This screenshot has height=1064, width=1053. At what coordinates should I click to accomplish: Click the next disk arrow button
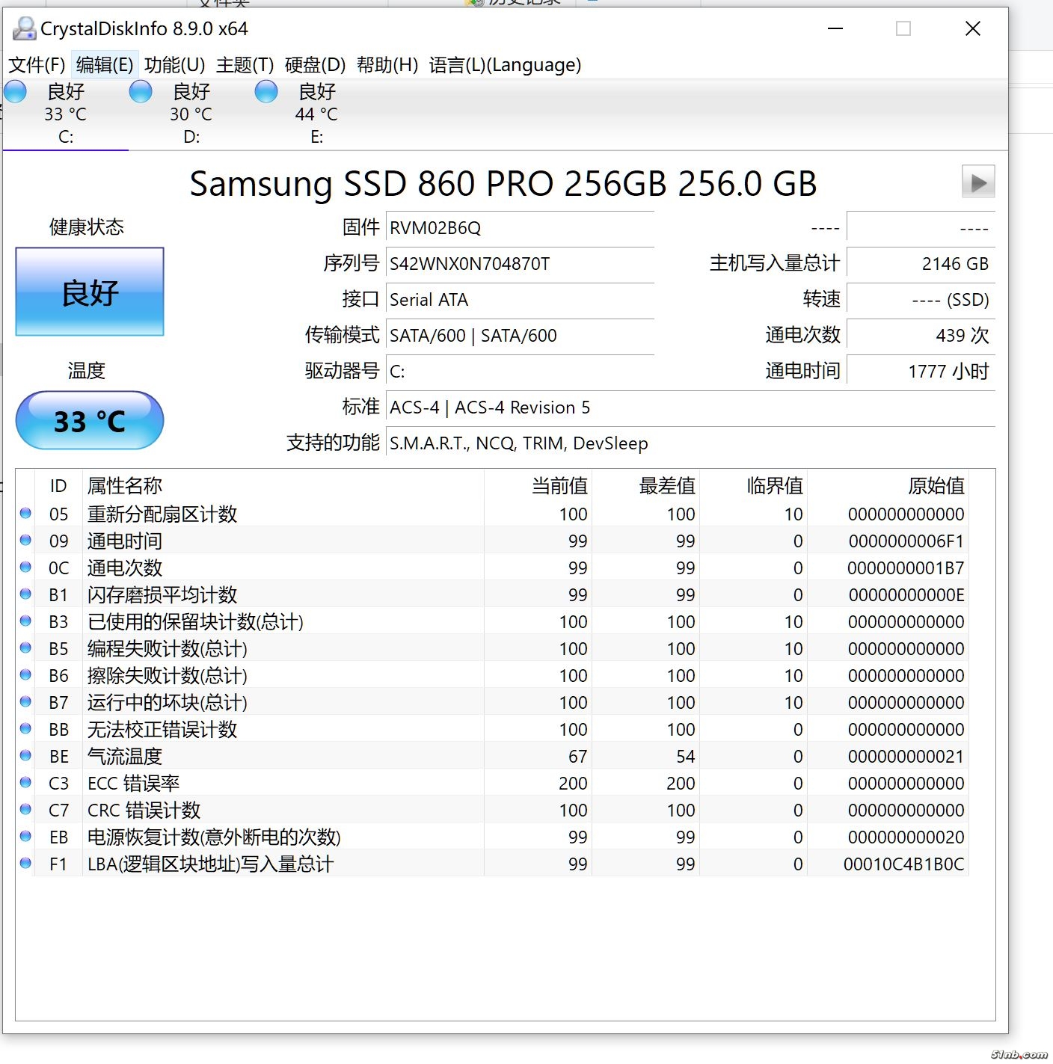pyautogui.click(x=978, y=182)
